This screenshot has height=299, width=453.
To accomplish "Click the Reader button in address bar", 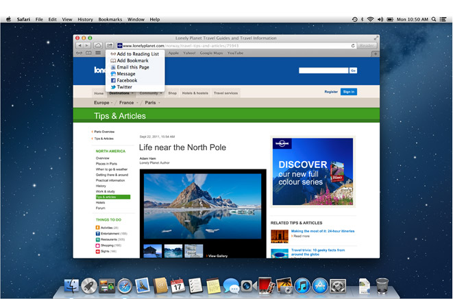I will coord(367,45).
